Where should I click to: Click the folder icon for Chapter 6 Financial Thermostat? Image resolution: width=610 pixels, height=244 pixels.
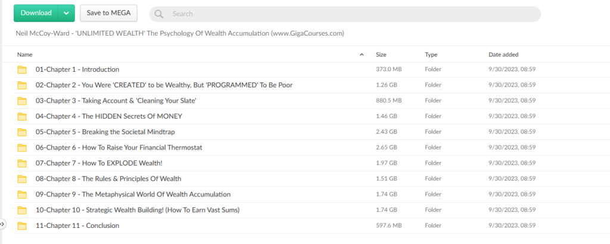coord(22,148)
